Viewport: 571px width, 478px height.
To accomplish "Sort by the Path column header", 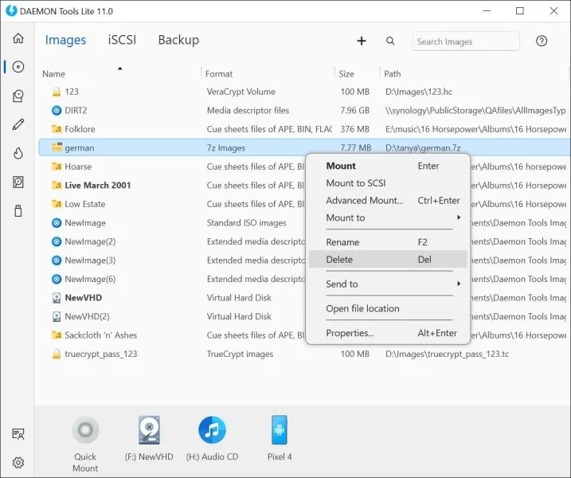I will [x=392, y=74].
